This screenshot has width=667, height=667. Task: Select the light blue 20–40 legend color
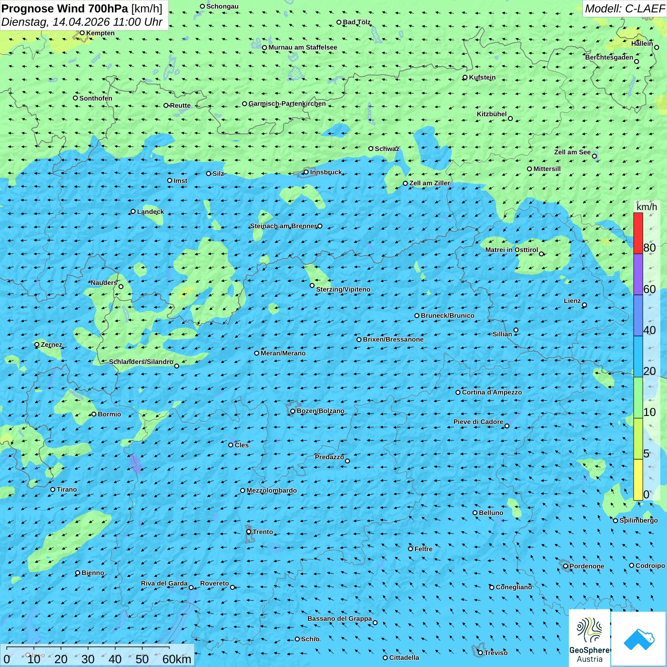pos(638,357)
